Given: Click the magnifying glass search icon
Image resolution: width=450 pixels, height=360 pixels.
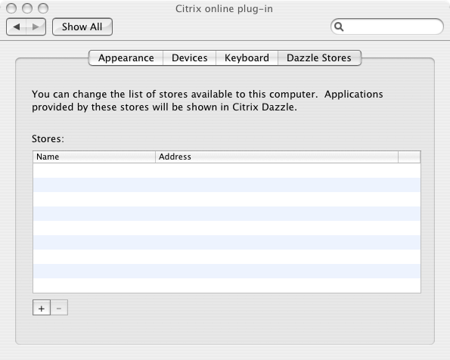Looking at the screenshot, I should click(339, 26).
